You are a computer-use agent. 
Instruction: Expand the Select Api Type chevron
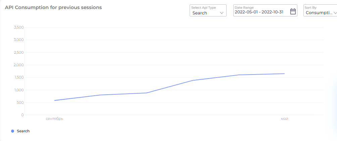(222, 13)
